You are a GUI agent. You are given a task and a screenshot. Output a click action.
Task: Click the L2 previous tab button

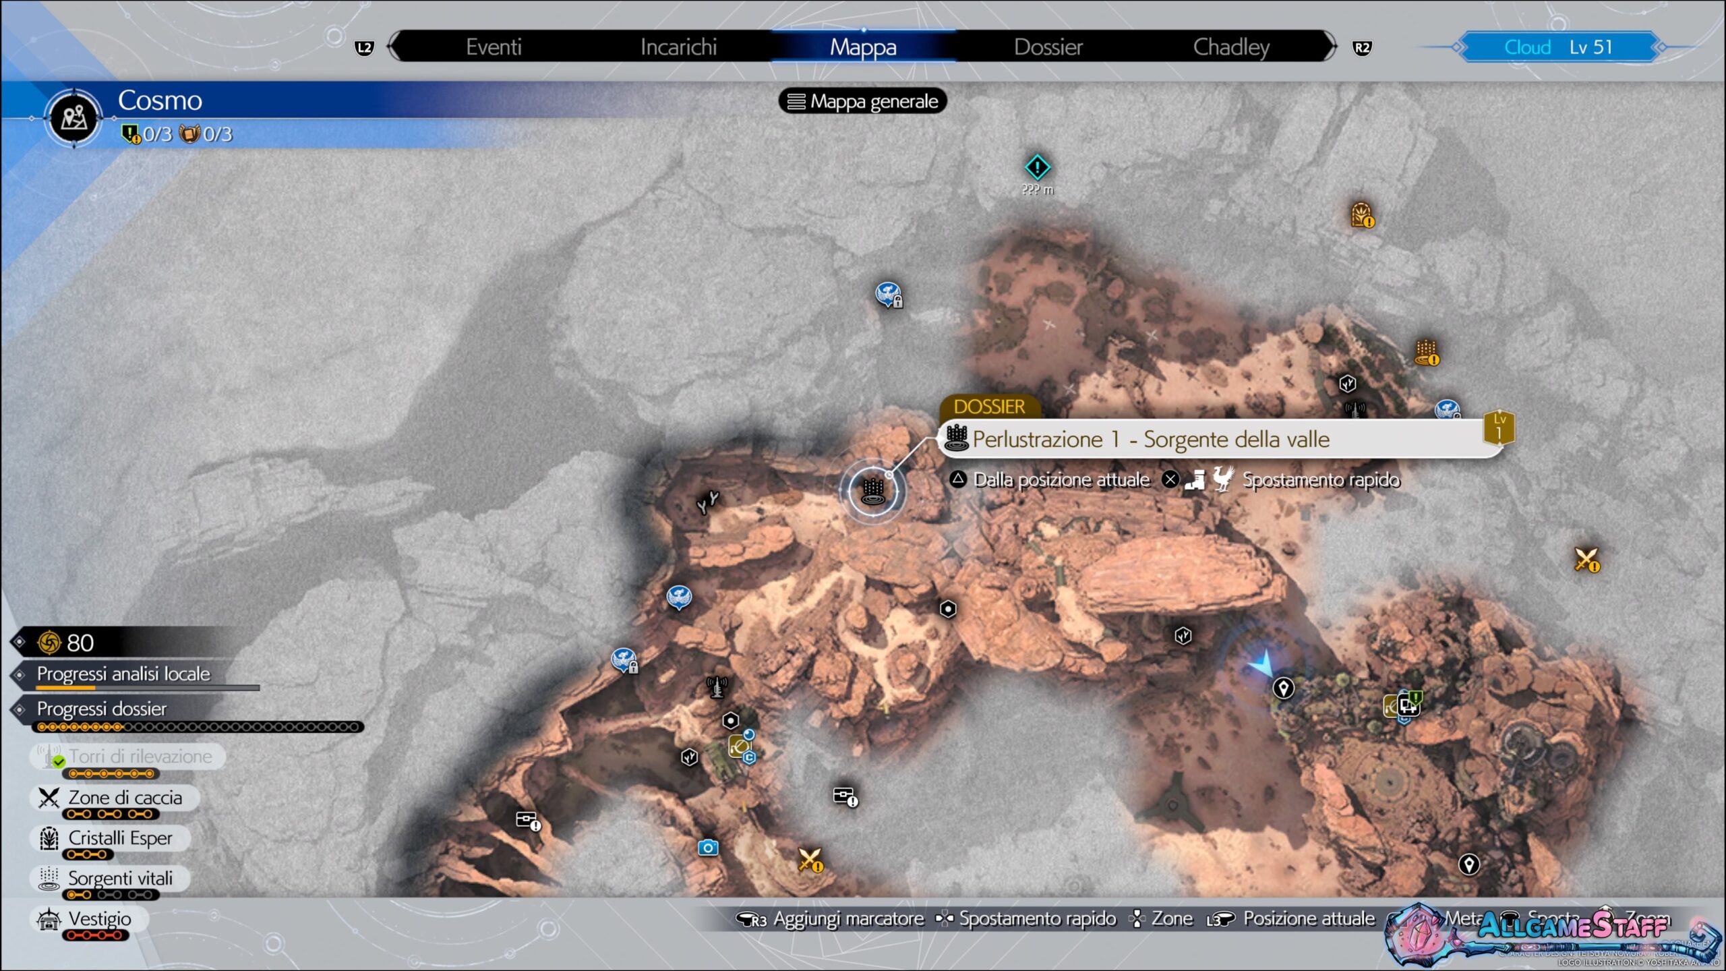364,48
